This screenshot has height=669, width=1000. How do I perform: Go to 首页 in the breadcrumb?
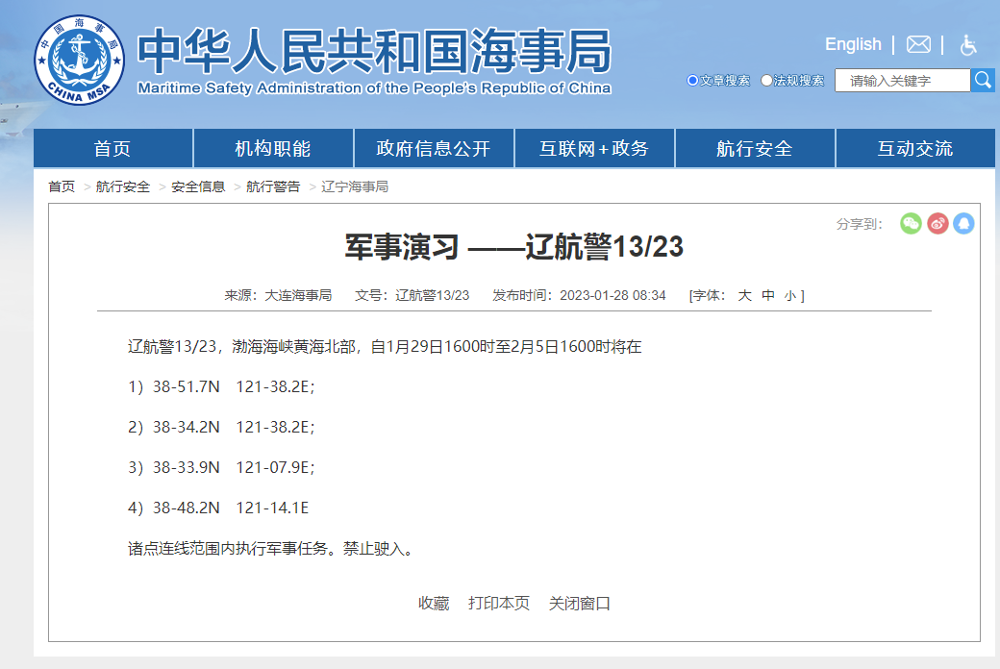[62, 186]
